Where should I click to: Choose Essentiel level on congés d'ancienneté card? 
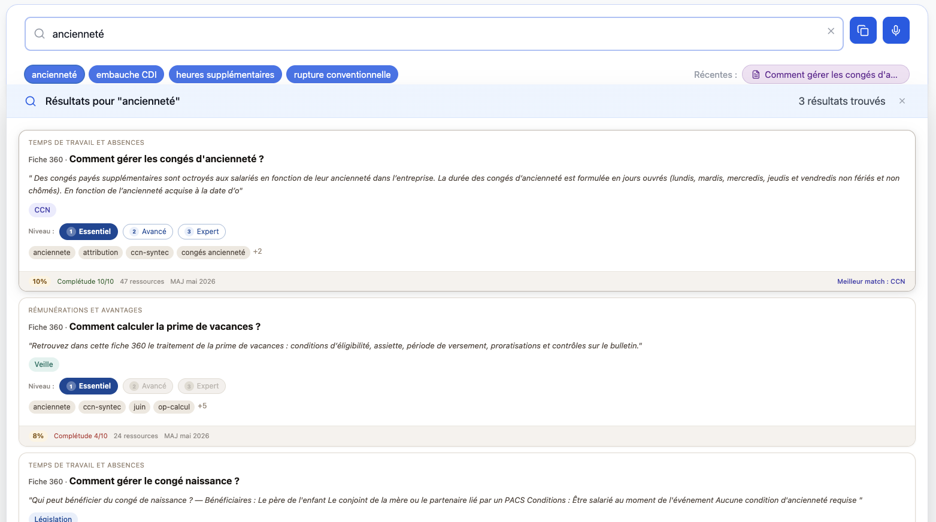[x=89, y=232]
